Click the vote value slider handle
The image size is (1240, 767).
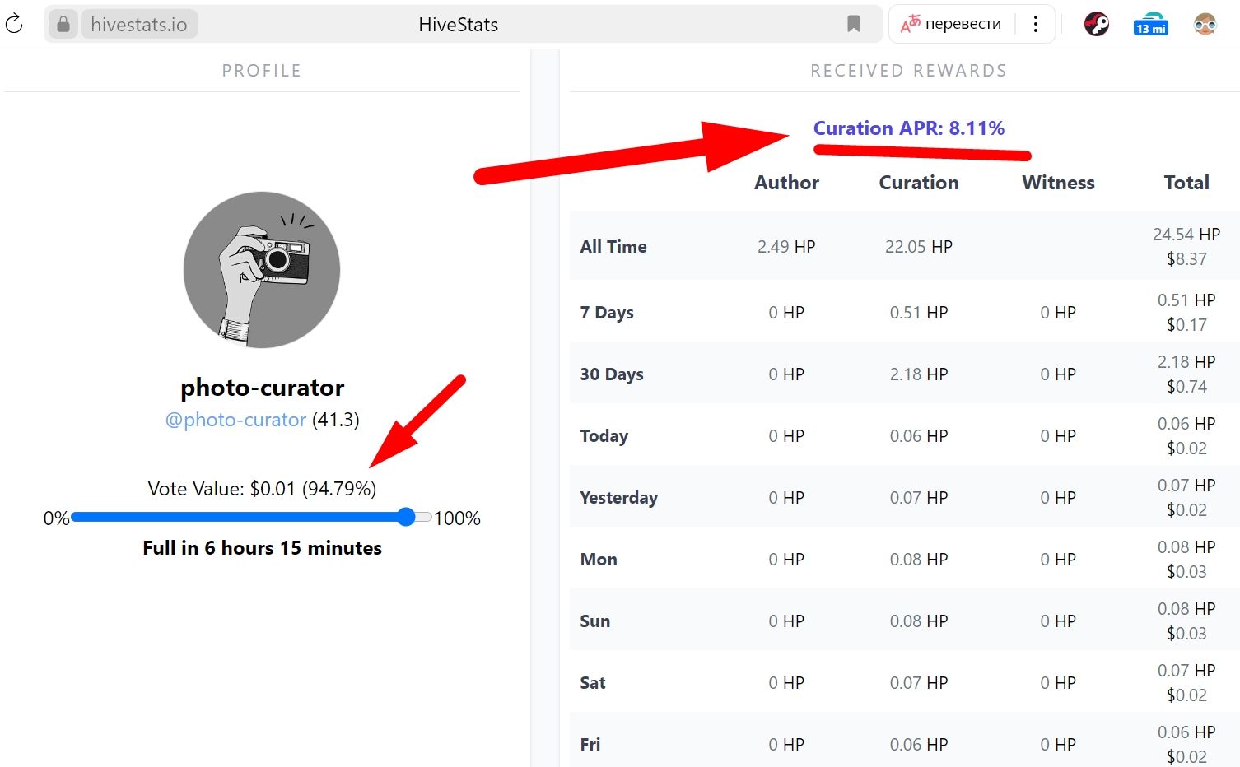(406, 517)
